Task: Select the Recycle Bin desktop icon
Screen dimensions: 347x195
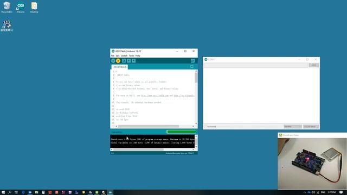Action: (x=7, y=8)
